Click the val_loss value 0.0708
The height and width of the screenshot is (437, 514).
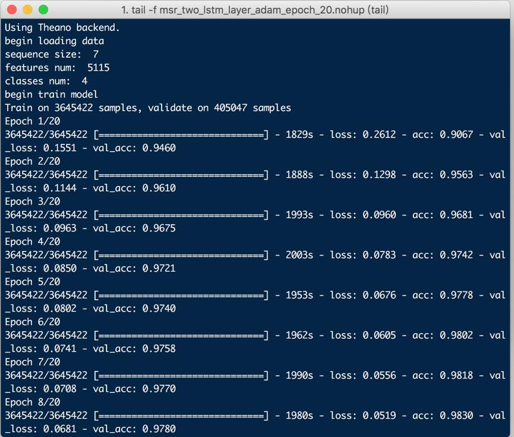pos(59,389)
